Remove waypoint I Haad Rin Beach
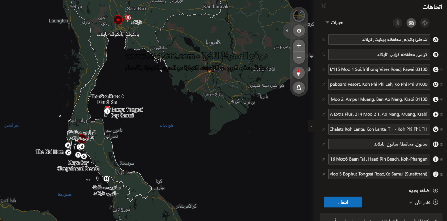 click(x=324, y=159)
